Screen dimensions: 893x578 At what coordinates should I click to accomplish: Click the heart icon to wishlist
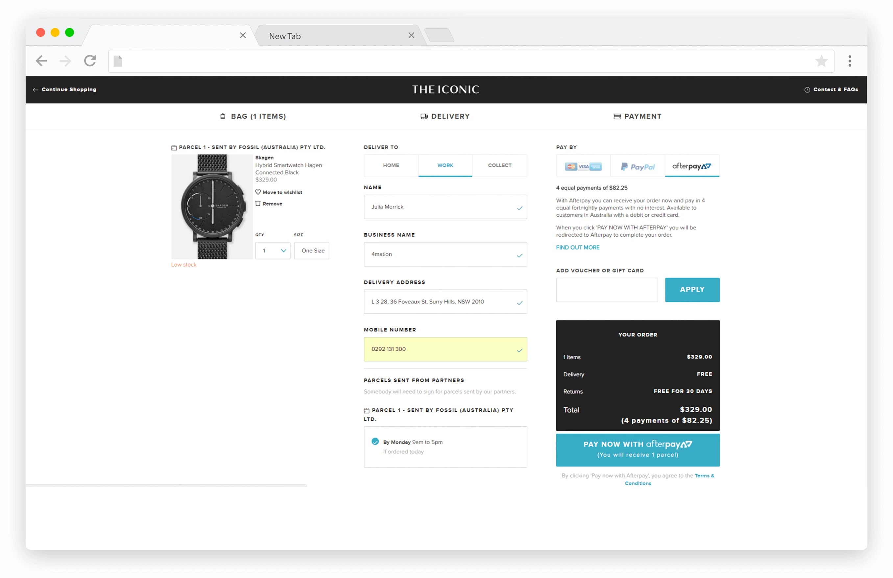tap(258, 192)
